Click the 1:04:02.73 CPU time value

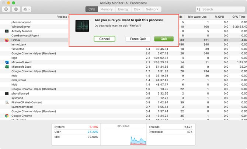161,58
